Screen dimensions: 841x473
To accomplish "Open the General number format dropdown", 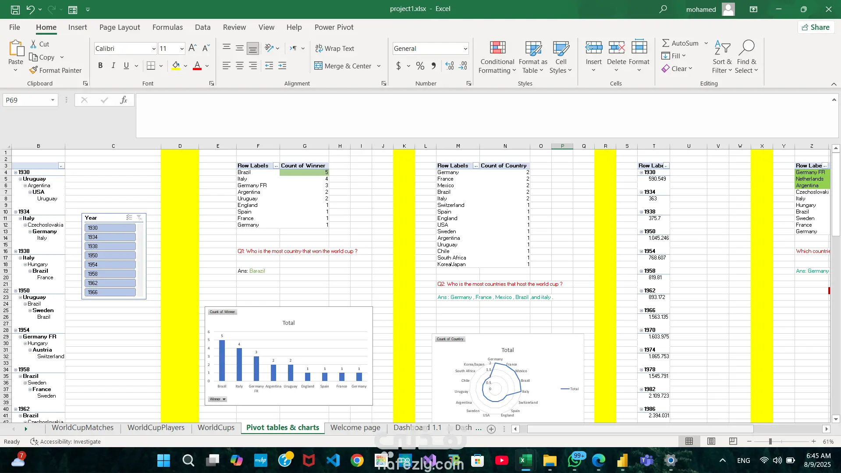I will tap(465, 49).
